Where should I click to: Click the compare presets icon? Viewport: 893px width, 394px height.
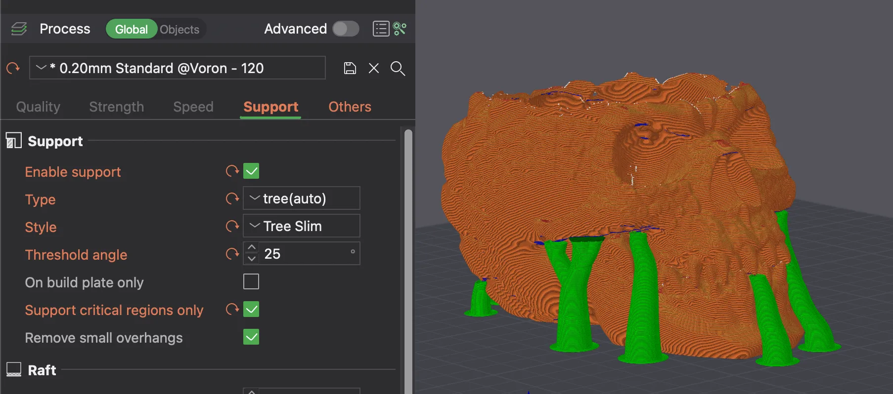400,29
